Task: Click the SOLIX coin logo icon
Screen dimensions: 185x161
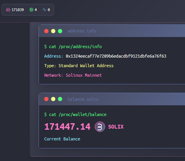Action: [x=100, y=127]
